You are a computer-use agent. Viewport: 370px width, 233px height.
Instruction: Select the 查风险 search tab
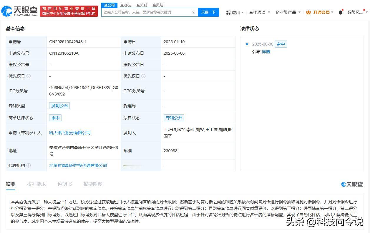[158, 5]
